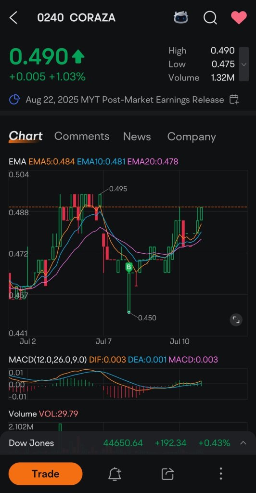Add earnings release to calendar icon

[x=234, y=100]
